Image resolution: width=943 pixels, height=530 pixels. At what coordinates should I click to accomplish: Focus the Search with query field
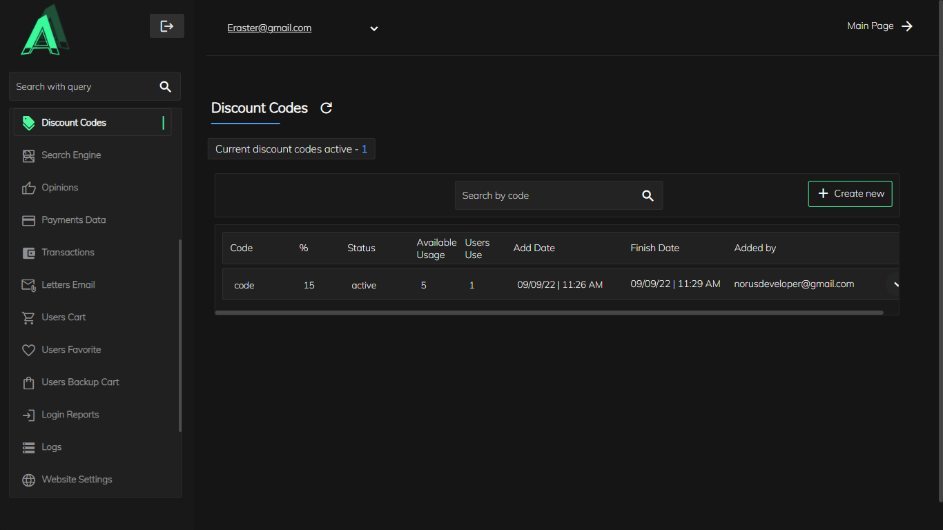[x=83, y=87]
